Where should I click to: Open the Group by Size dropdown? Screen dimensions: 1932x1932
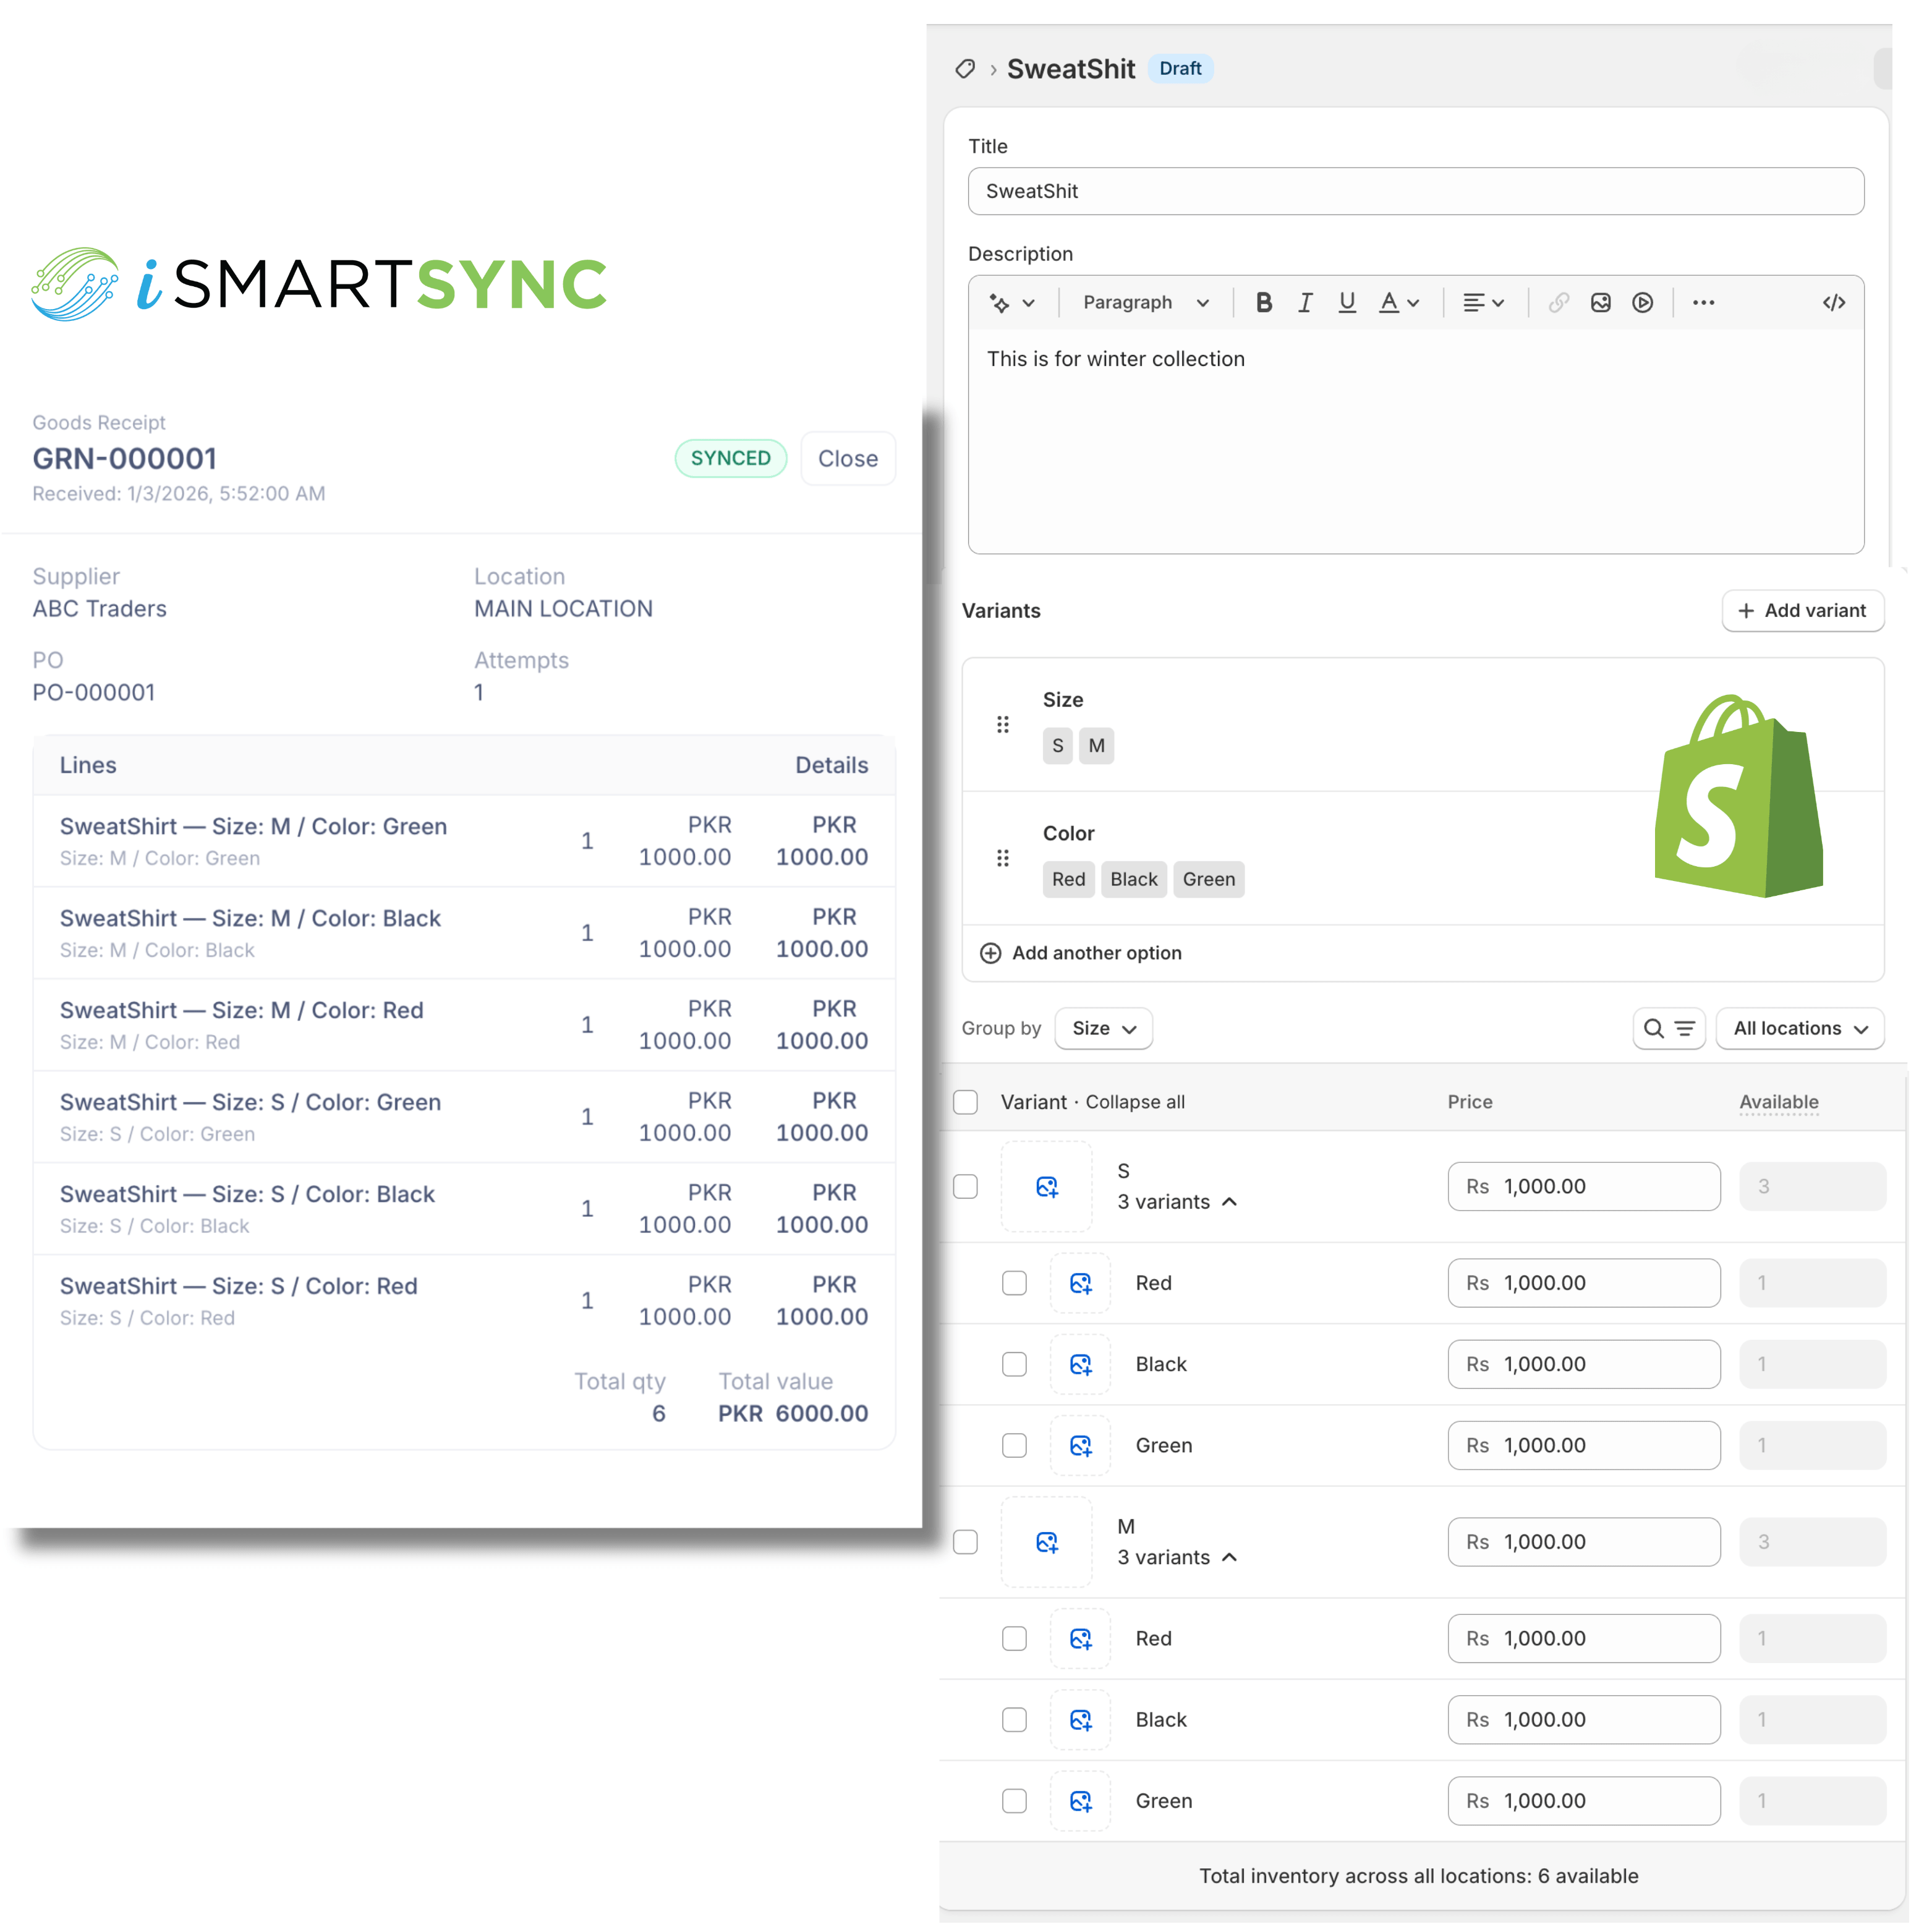pos(1103,1028)
